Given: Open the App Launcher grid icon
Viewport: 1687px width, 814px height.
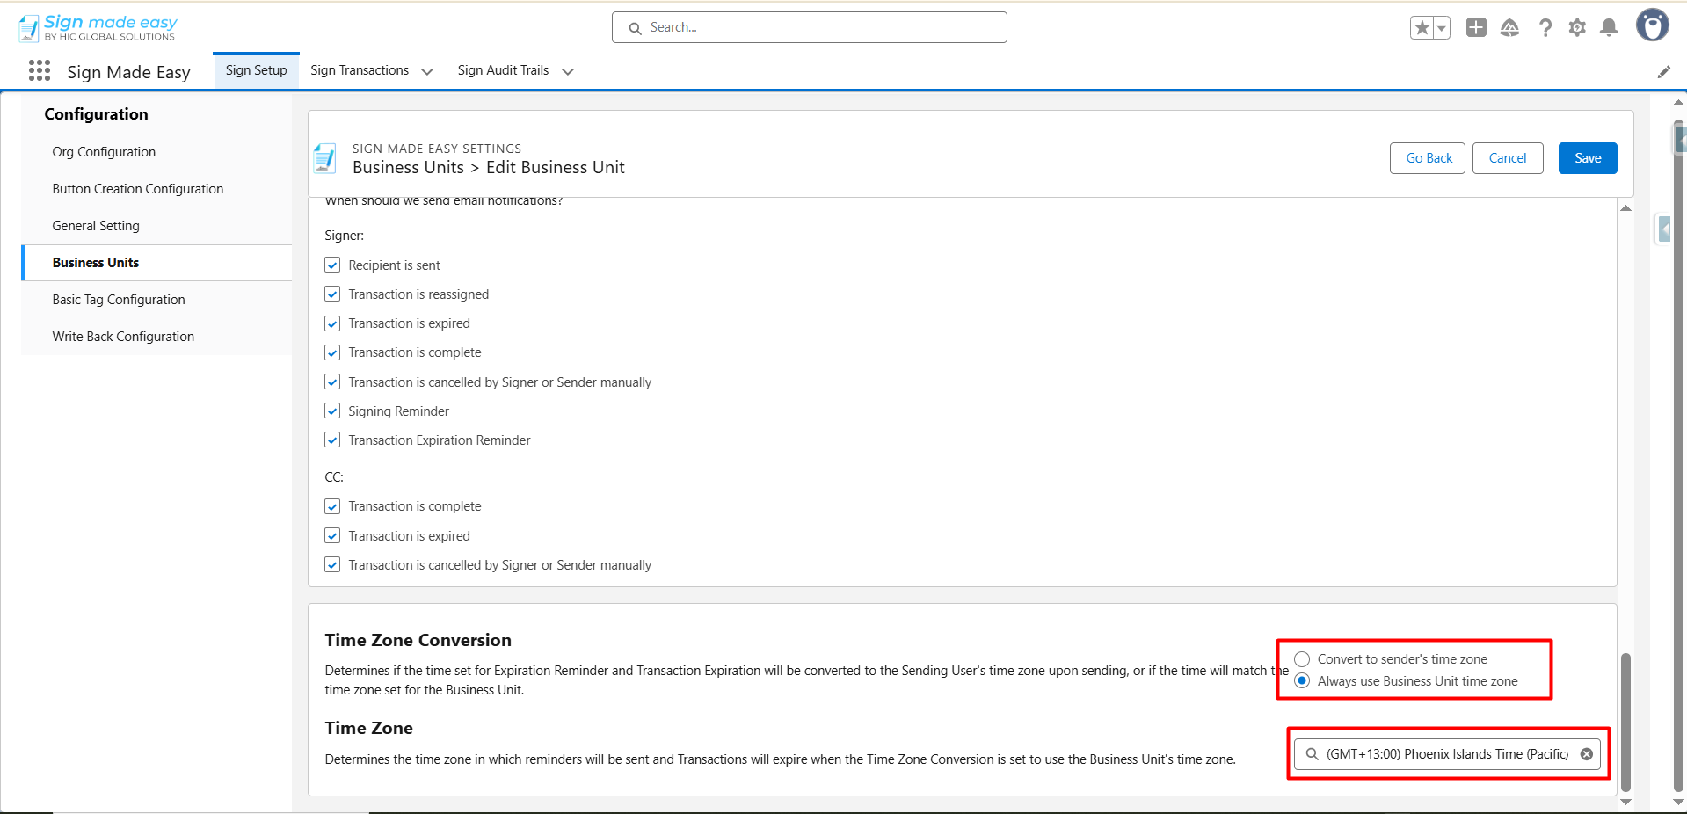Looking at the screenshot, I should coord(40,71).
